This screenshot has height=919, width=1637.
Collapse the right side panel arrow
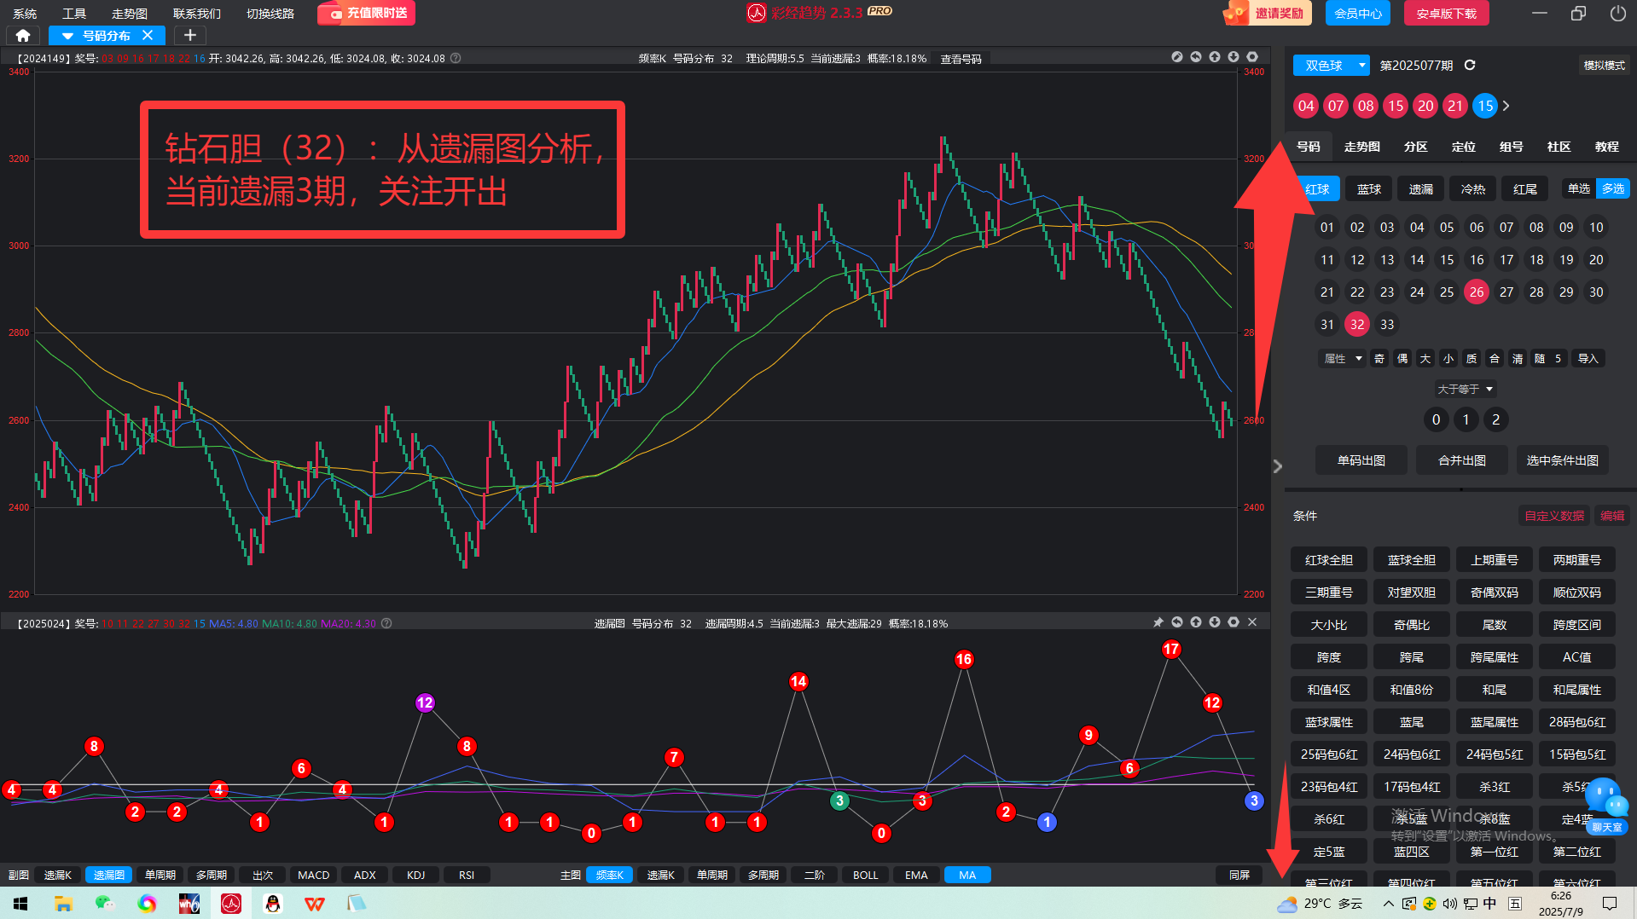1277,466
